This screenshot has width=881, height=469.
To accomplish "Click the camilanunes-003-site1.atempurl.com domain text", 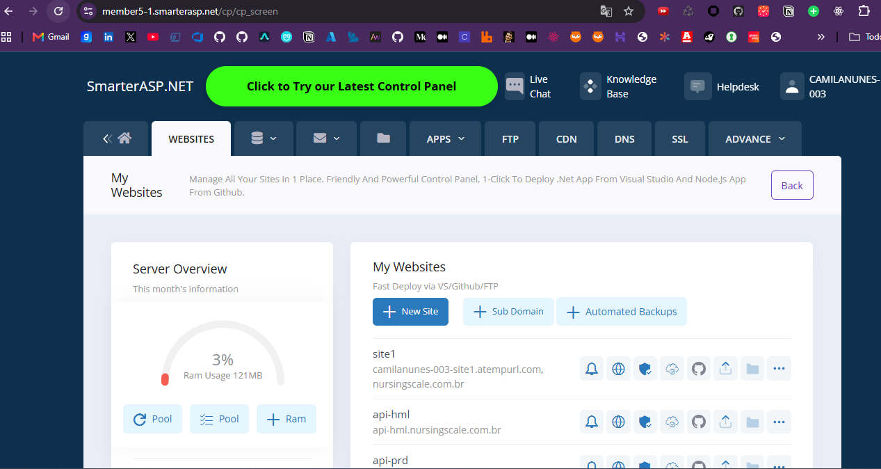I will pos(458,369).
